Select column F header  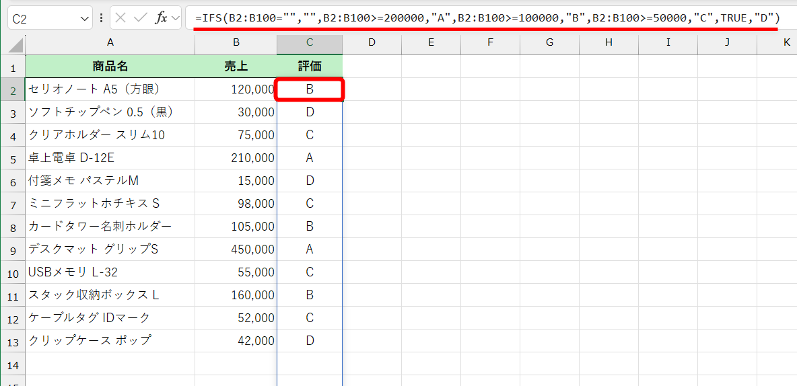tap(490, 43)
